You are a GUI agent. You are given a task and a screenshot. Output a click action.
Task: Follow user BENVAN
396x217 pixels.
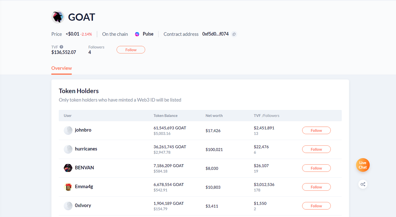click(316, 168)
